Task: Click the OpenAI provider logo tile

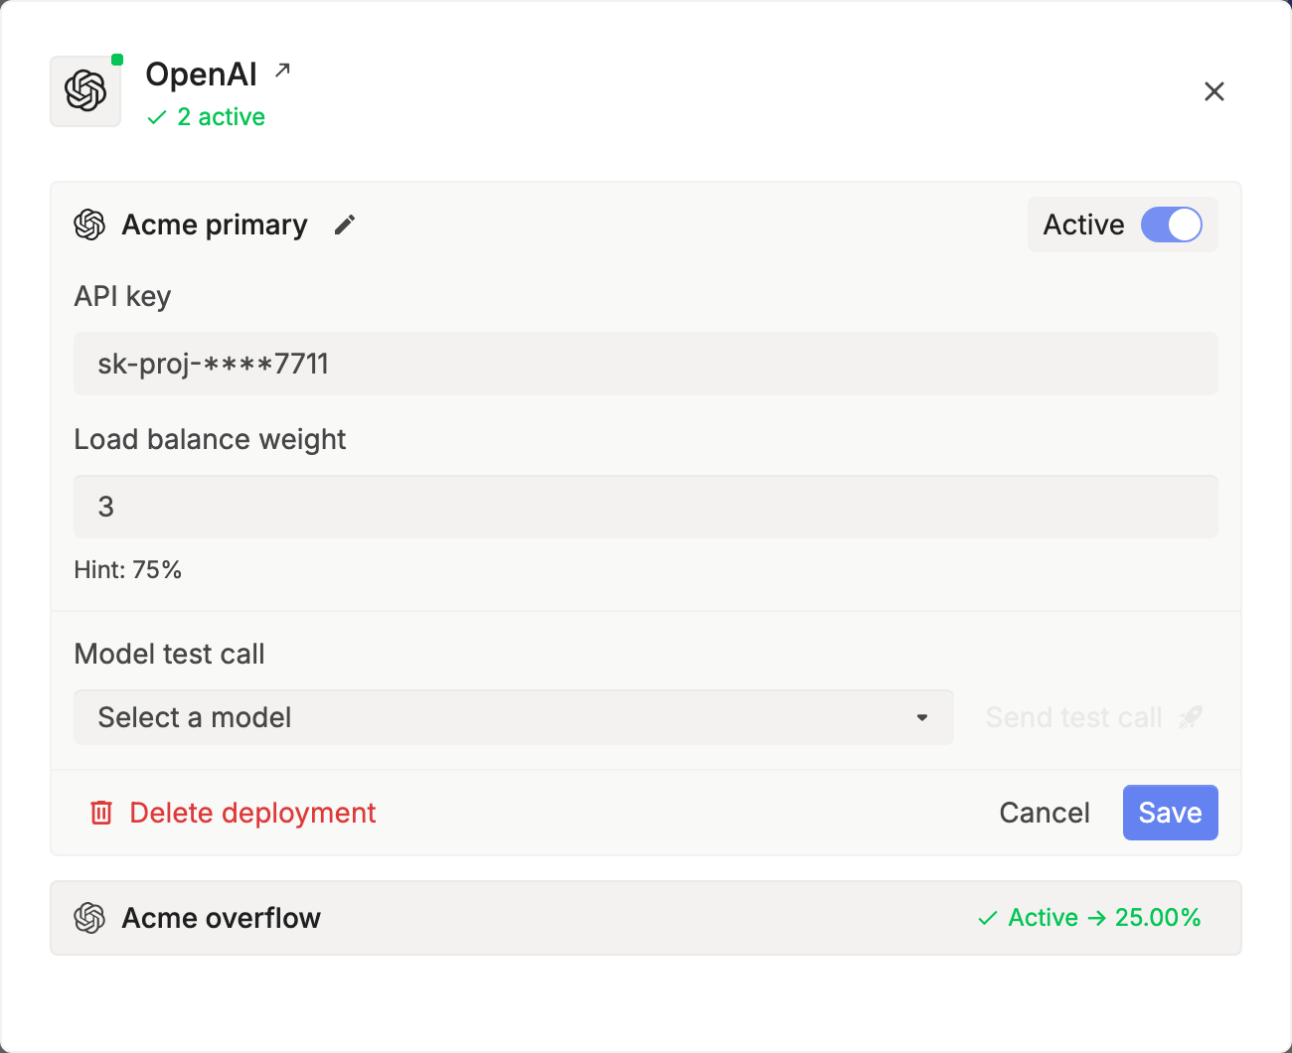Action: pyautogui.click(x=85, y=91)
